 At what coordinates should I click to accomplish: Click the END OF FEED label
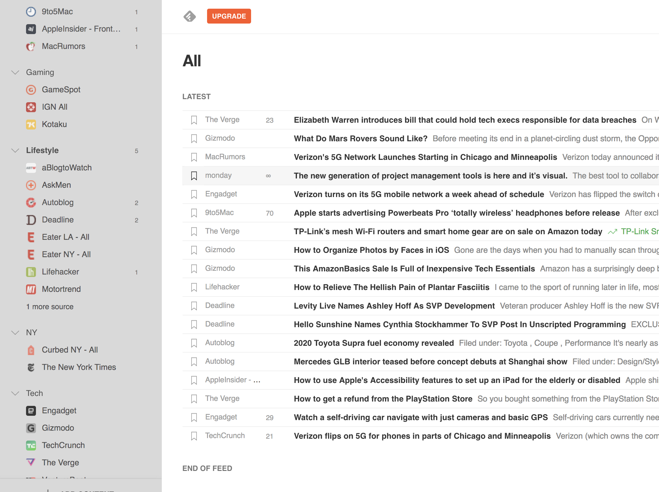207,468
